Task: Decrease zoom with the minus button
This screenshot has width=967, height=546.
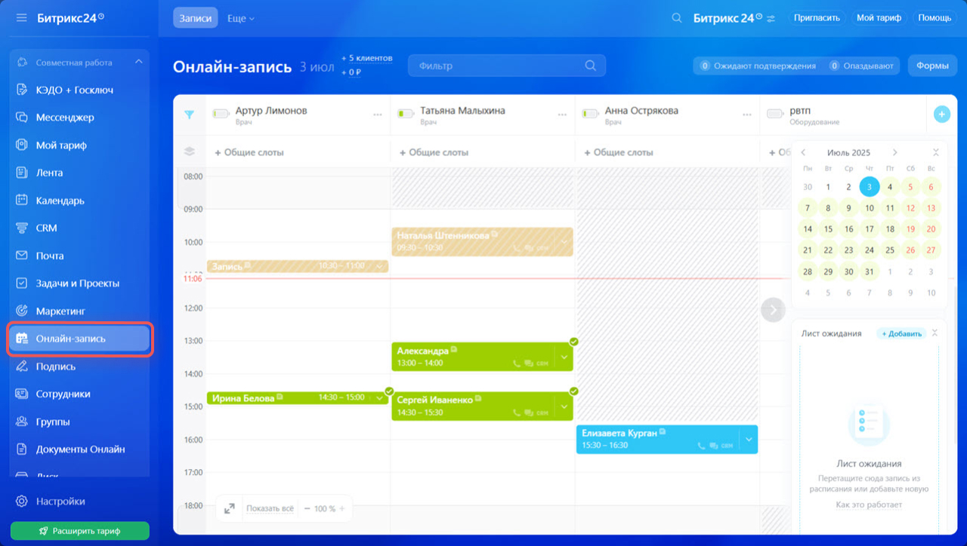Action: [307, 509]
